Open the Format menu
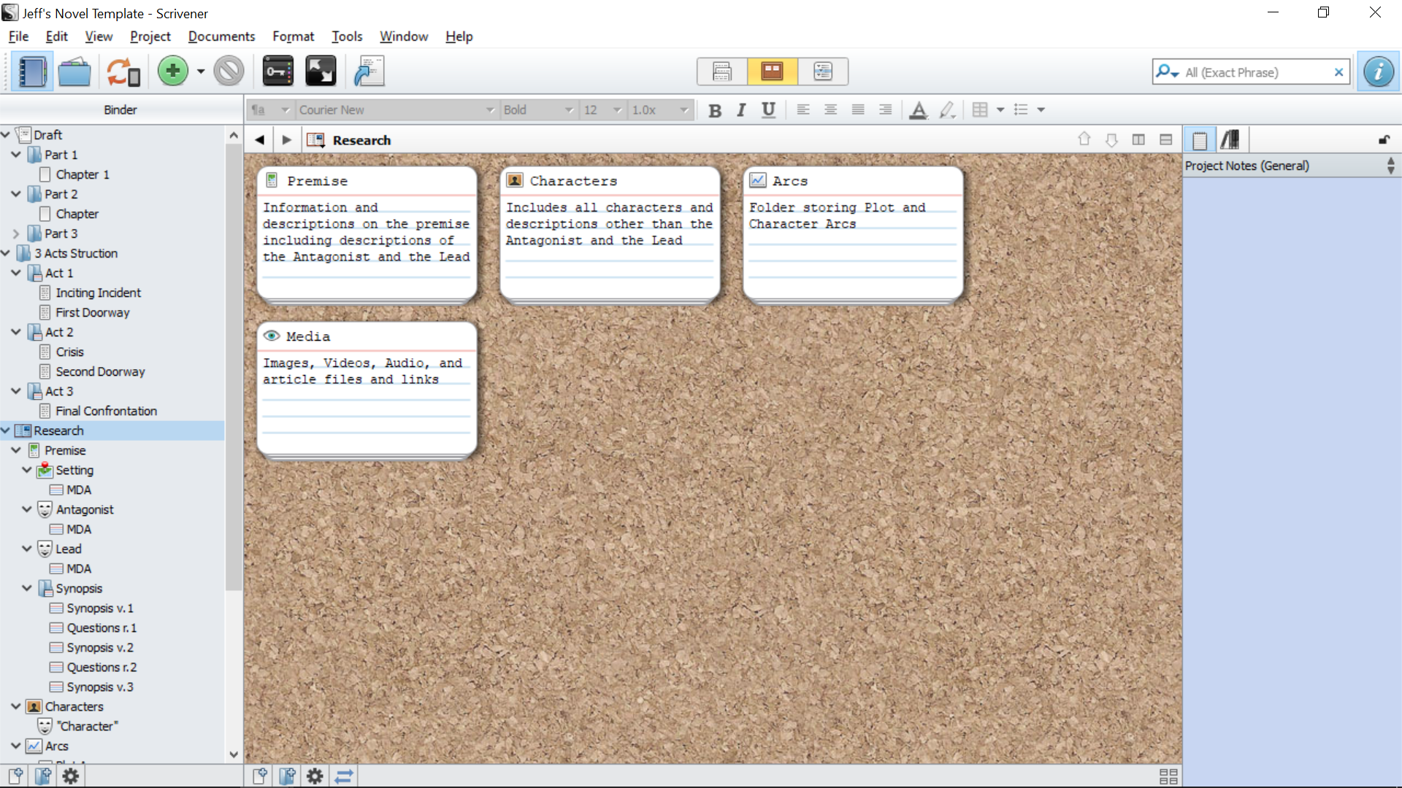 pos(293,36)
